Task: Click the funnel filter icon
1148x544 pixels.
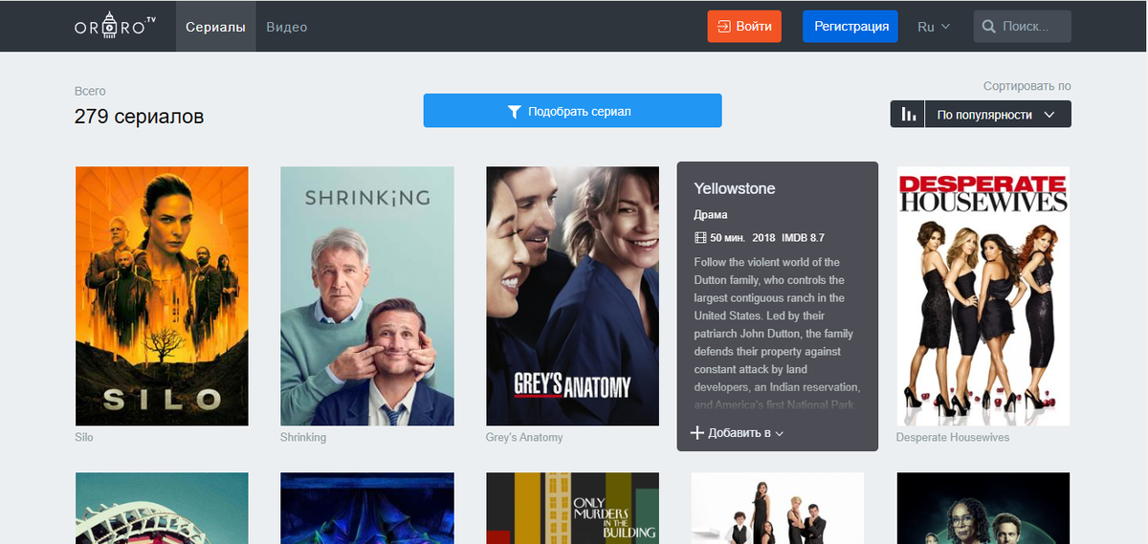Action: click(x=514, y=112)
